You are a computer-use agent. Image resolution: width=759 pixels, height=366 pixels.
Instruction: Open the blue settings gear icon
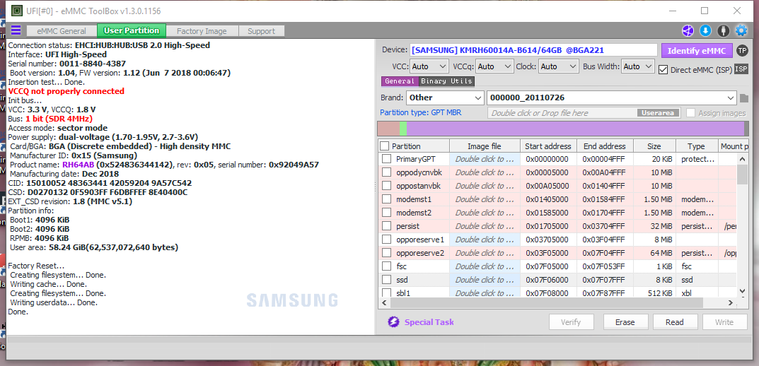click(741, 31)
